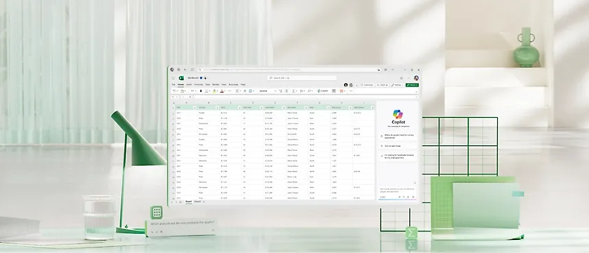The height and width of the screenshot is (253, 589).
Task: Click the AutoSum sigma icon in ribbon
Action: point(293,91)
